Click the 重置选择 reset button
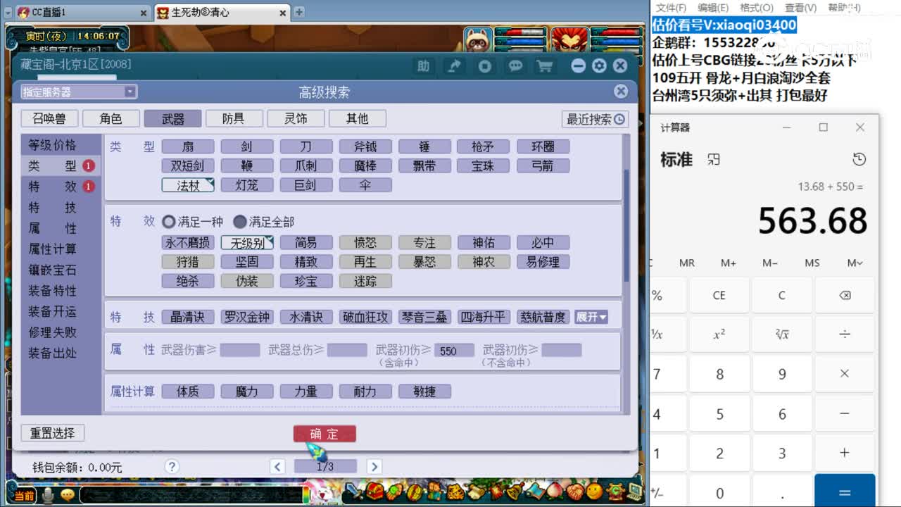The height and width of the screenshot is (507, 901). pyautogui.click(x=52, y=433)
